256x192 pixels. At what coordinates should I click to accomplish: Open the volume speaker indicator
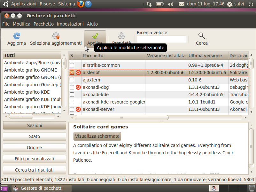coord(170,4)
